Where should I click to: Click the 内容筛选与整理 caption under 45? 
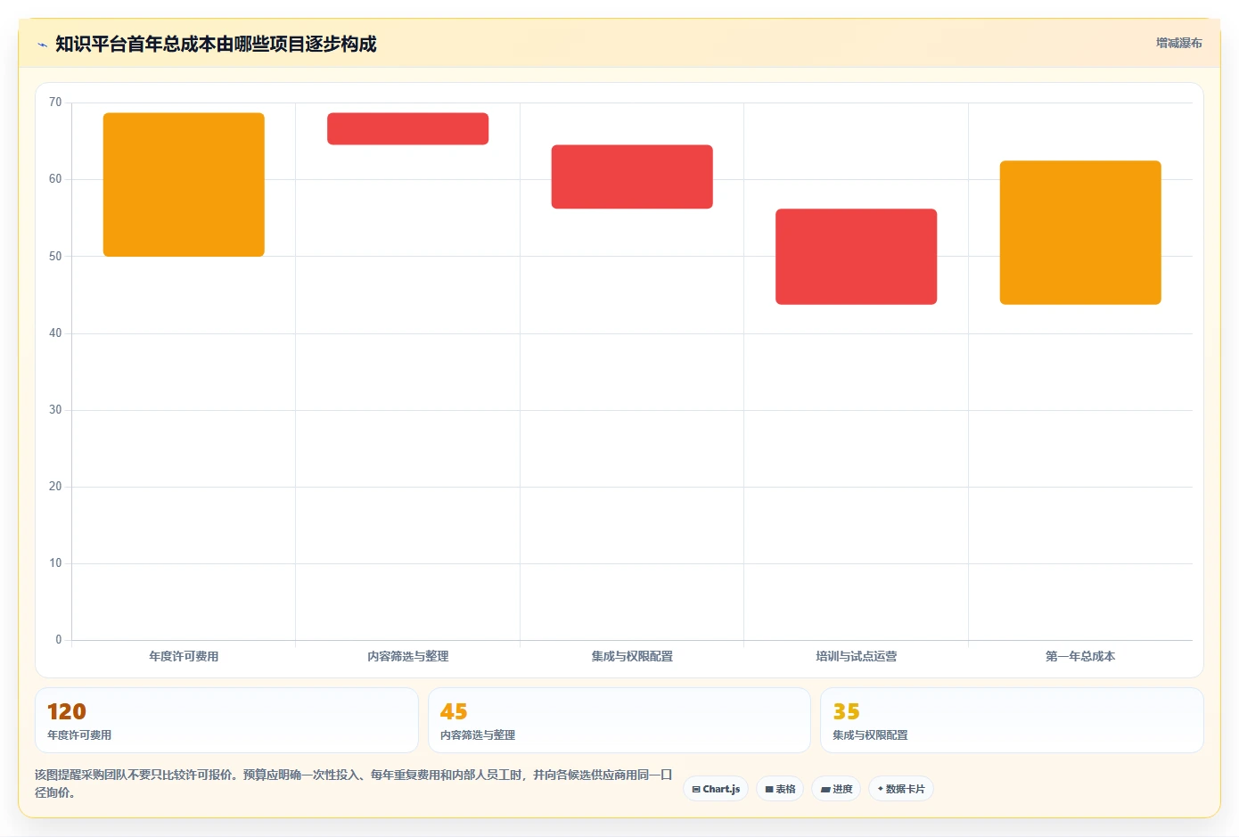[x=478, y=735]
